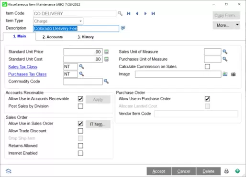Open Item Code lookup magnifier
Image resolution: width=246 pixels, height=177 pixels.
click(x=120, y=13)
